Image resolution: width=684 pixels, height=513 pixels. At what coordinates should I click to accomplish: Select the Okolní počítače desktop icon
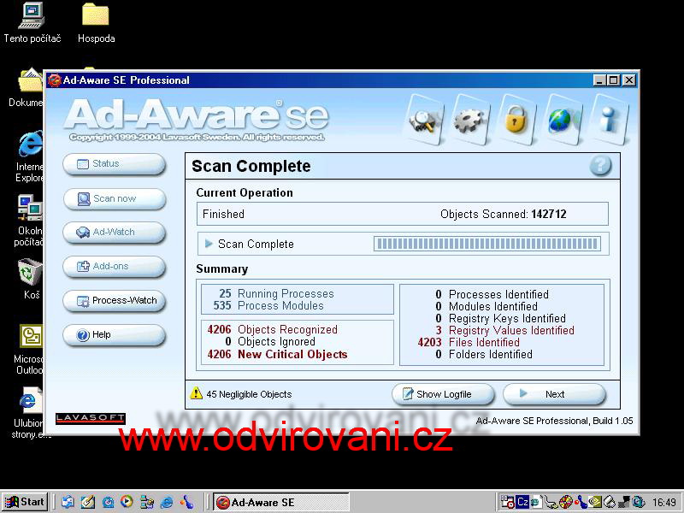tap(29, 221)
